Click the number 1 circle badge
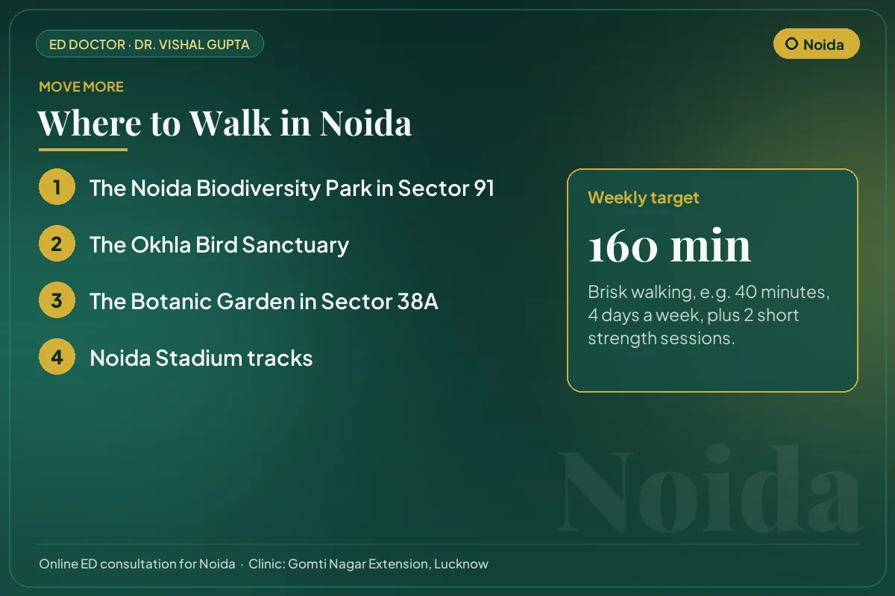Image resolution: width=895 pixels, height=596 pixels. (57, 187)
